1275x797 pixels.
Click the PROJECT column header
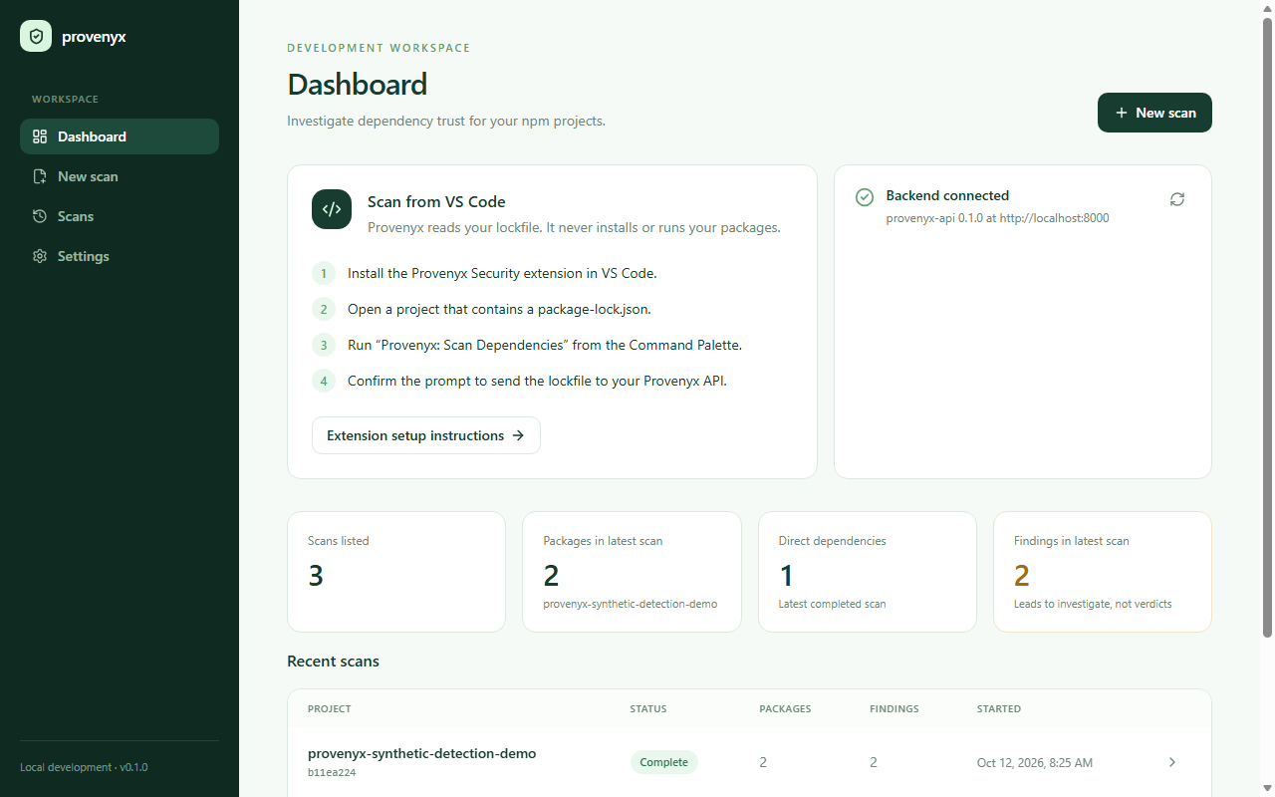[330, 709]
